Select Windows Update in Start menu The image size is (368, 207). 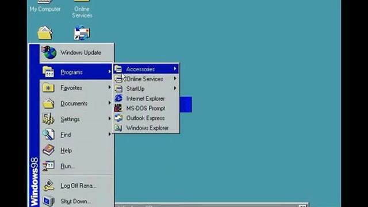[76, 52]
